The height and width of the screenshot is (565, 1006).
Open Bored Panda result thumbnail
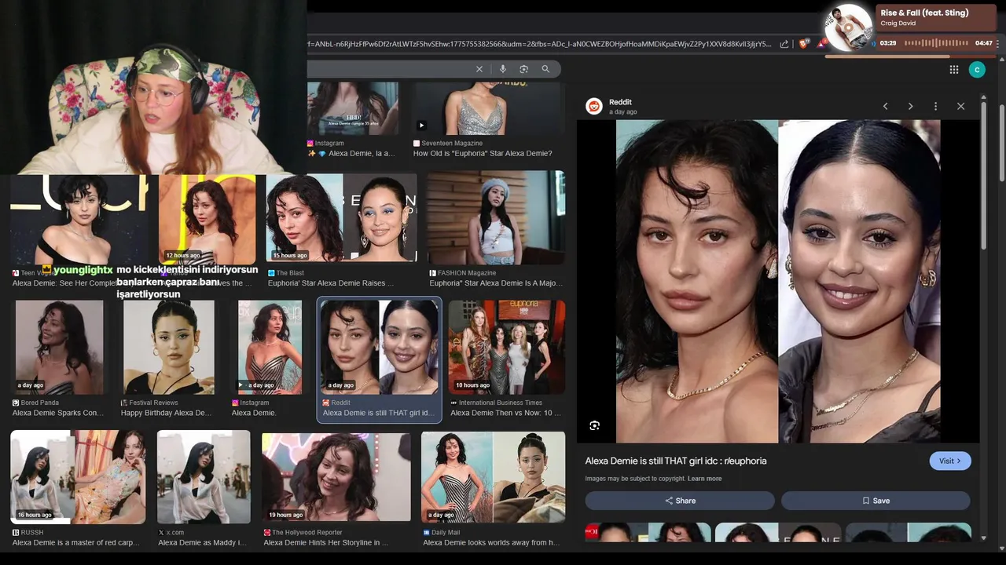(x=59, y=347)
